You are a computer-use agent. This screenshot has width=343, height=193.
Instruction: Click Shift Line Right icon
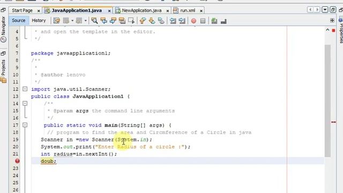[182, 20]
